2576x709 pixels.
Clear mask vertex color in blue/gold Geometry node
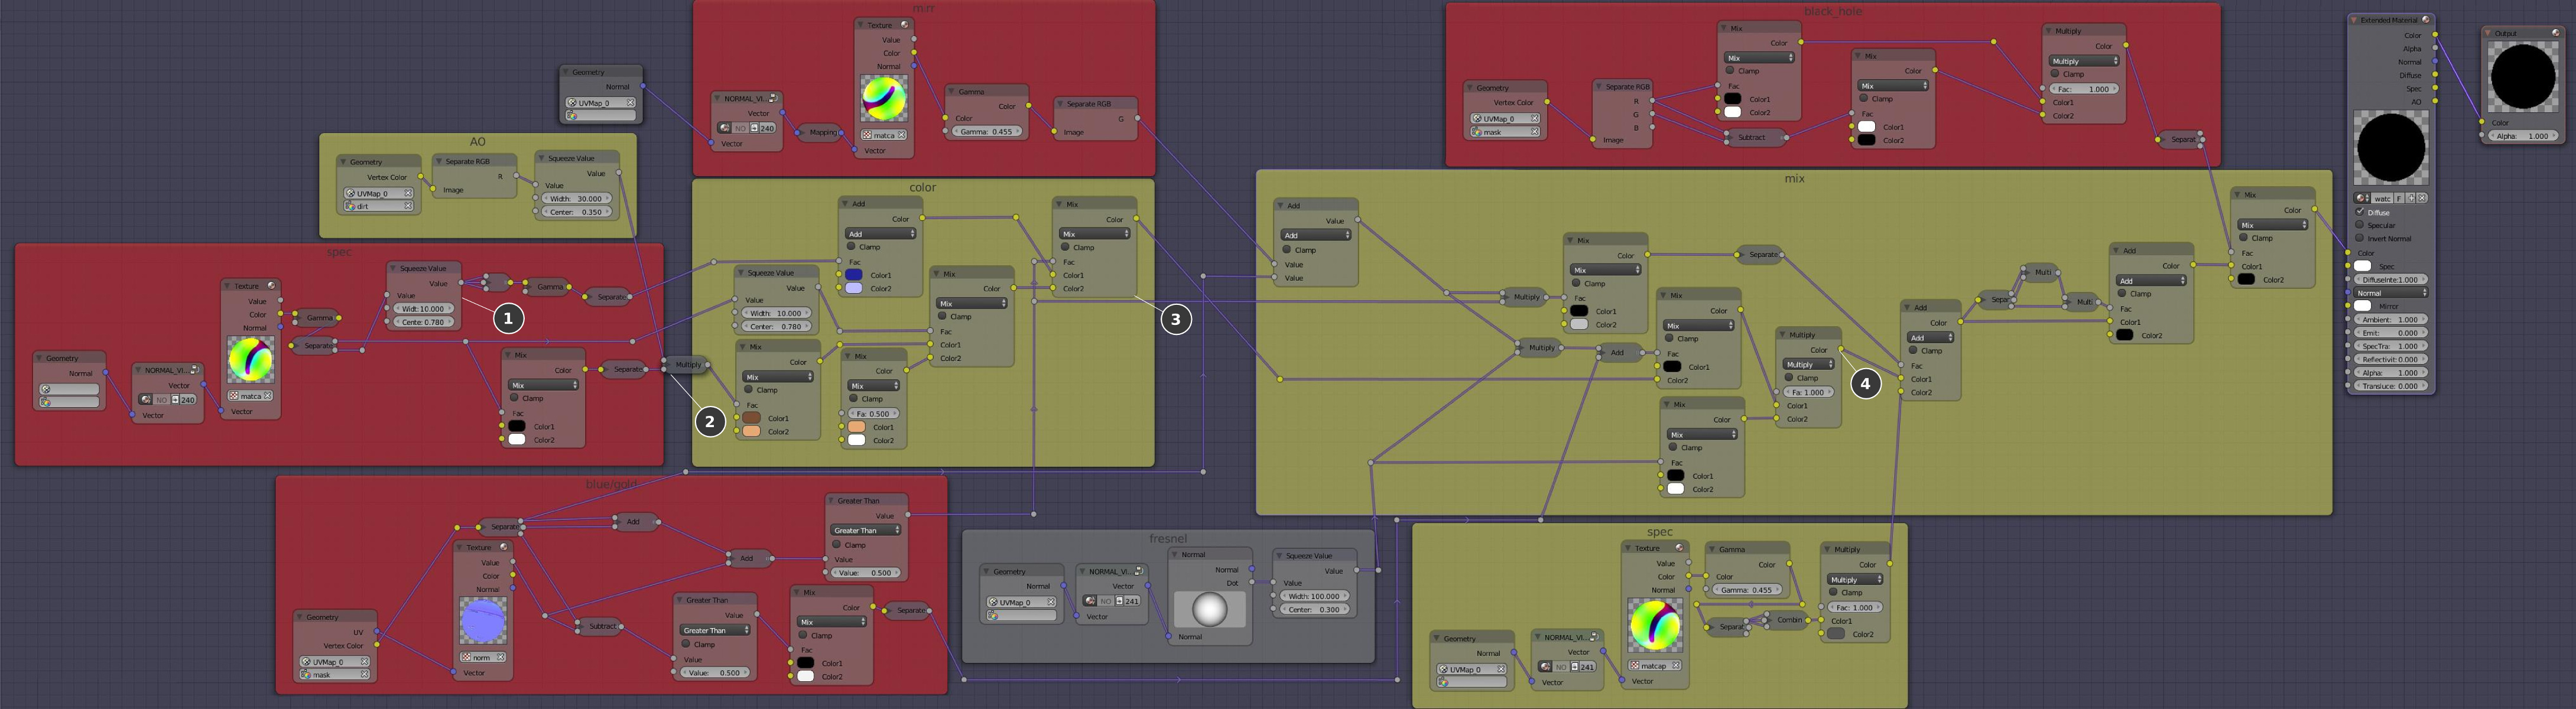tap(364, 675)
